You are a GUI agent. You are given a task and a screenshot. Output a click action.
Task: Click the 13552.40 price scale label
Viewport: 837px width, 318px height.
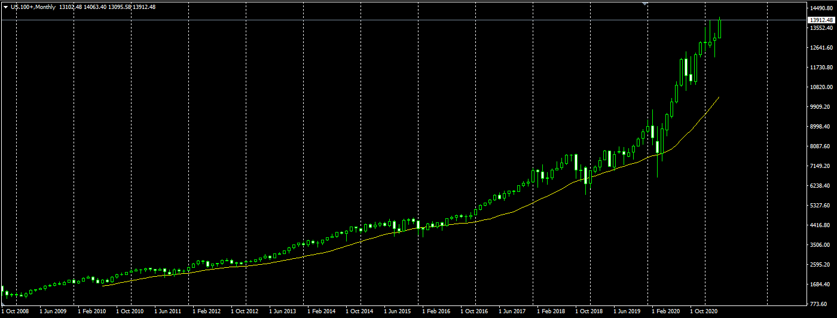pyautogui.click(x=821, y=28)
